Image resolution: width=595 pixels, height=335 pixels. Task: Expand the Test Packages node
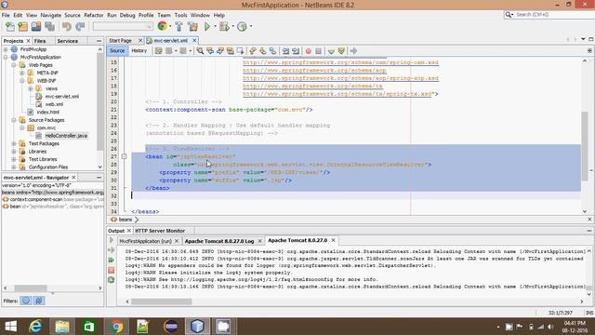point(14,143)
